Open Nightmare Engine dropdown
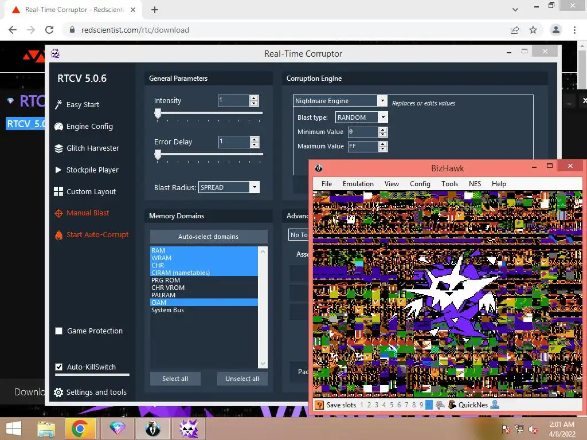Image resolution: width=587 pixels, height=440 pixels. pos(382,101)
